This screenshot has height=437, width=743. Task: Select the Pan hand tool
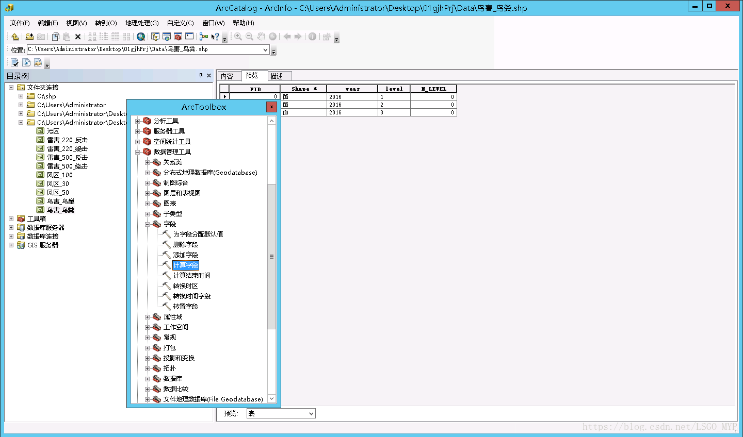point(261,37)
